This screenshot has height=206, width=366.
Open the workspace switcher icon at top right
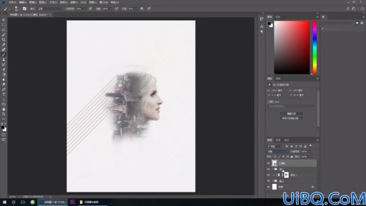354,9
